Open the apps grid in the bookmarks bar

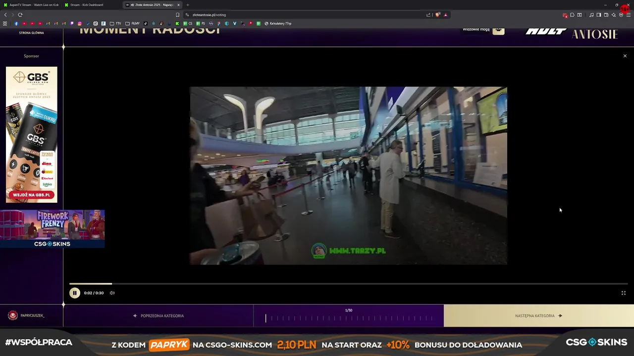5,23
